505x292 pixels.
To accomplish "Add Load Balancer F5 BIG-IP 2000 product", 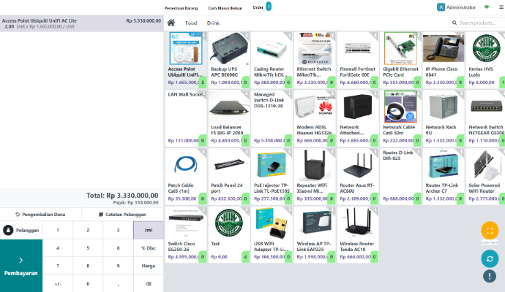I will coord(228,118).
